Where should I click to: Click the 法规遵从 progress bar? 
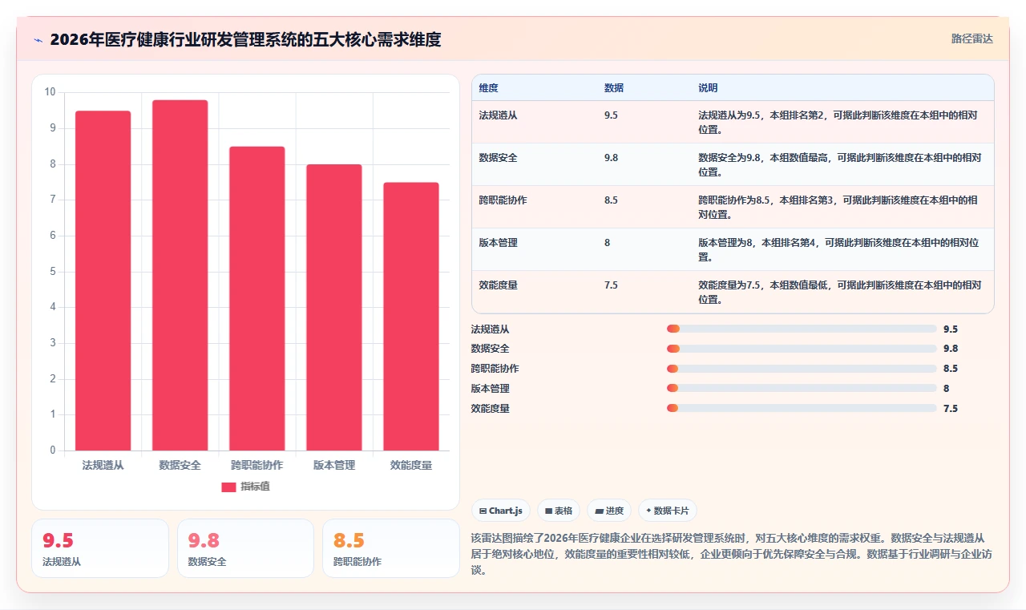click(x=802, y=329)
